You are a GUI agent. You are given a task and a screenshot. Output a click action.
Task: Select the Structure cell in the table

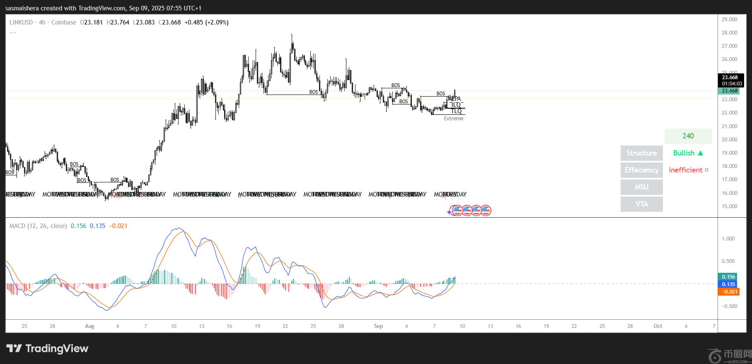641,153
